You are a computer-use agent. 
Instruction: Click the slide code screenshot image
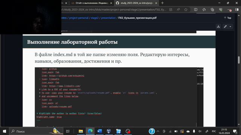coord(119,97)
